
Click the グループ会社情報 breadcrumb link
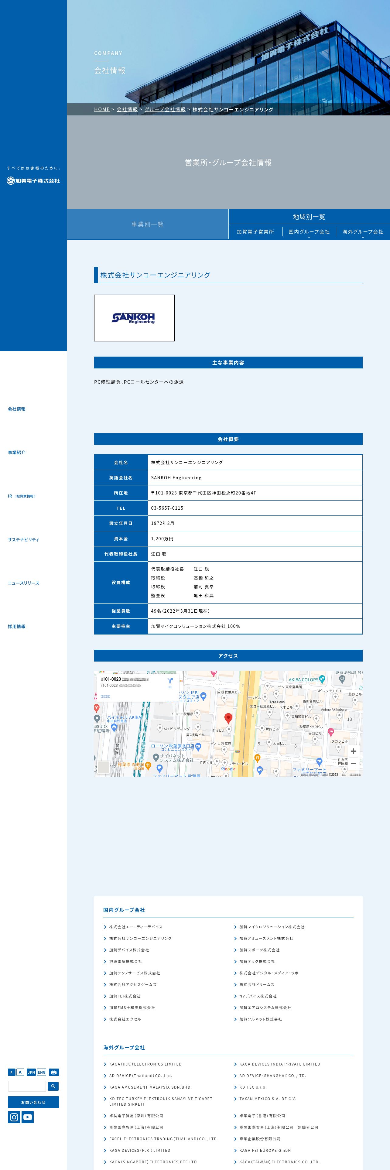click(x=165, y=109)
